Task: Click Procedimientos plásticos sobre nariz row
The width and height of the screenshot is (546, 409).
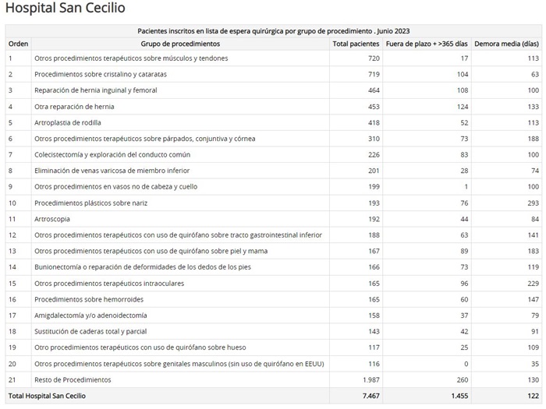Action: coord(273,203)
